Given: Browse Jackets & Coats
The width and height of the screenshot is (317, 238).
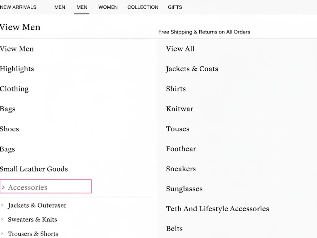Looking at the screenshot, I should click(x=192, y=69).
